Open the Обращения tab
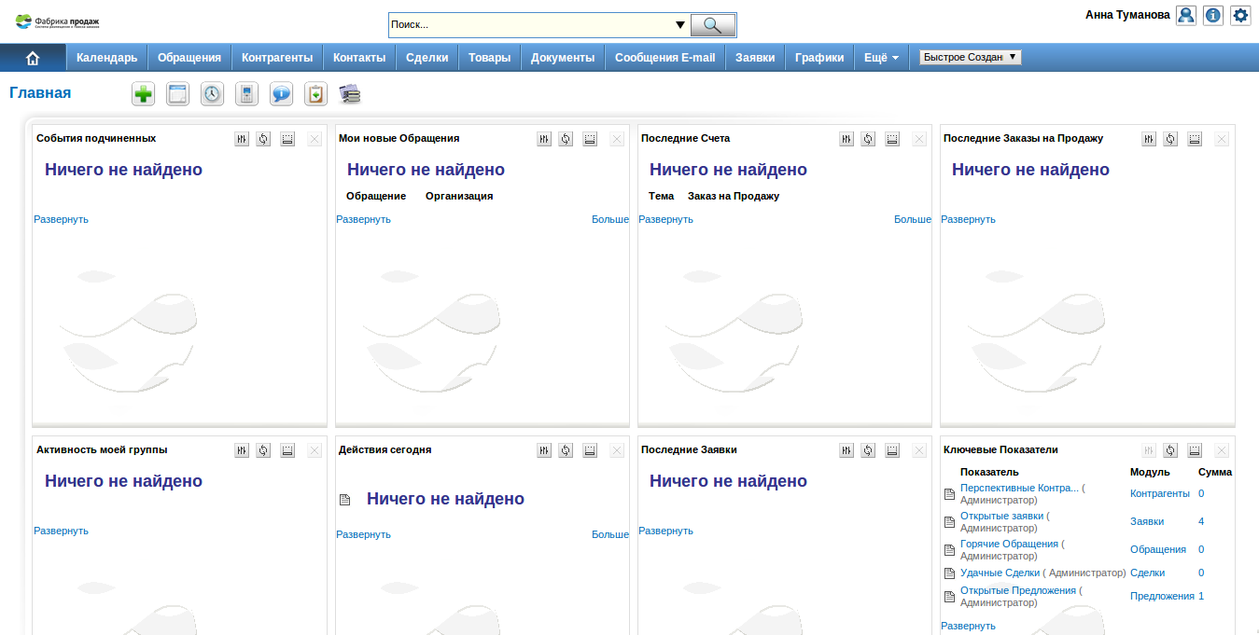1259x635 pixels. pos(189,58)
